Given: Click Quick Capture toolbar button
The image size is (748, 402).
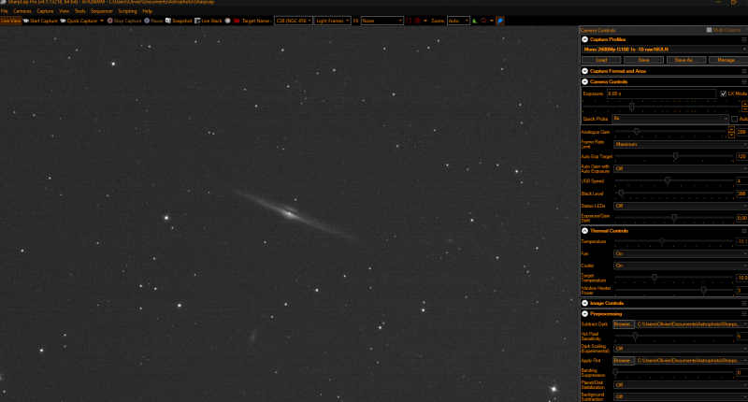Looking at the screenshot, I should (x=79, y=21).
